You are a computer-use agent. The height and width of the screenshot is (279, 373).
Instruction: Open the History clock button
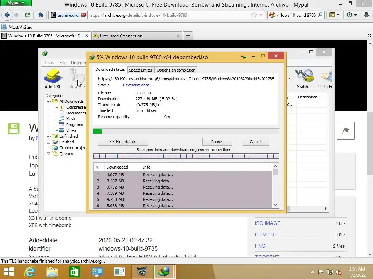(352, 15)
